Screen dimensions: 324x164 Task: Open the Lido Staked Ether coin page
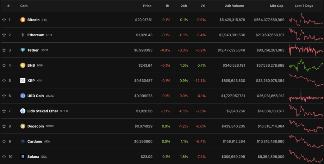pos(43,111)
